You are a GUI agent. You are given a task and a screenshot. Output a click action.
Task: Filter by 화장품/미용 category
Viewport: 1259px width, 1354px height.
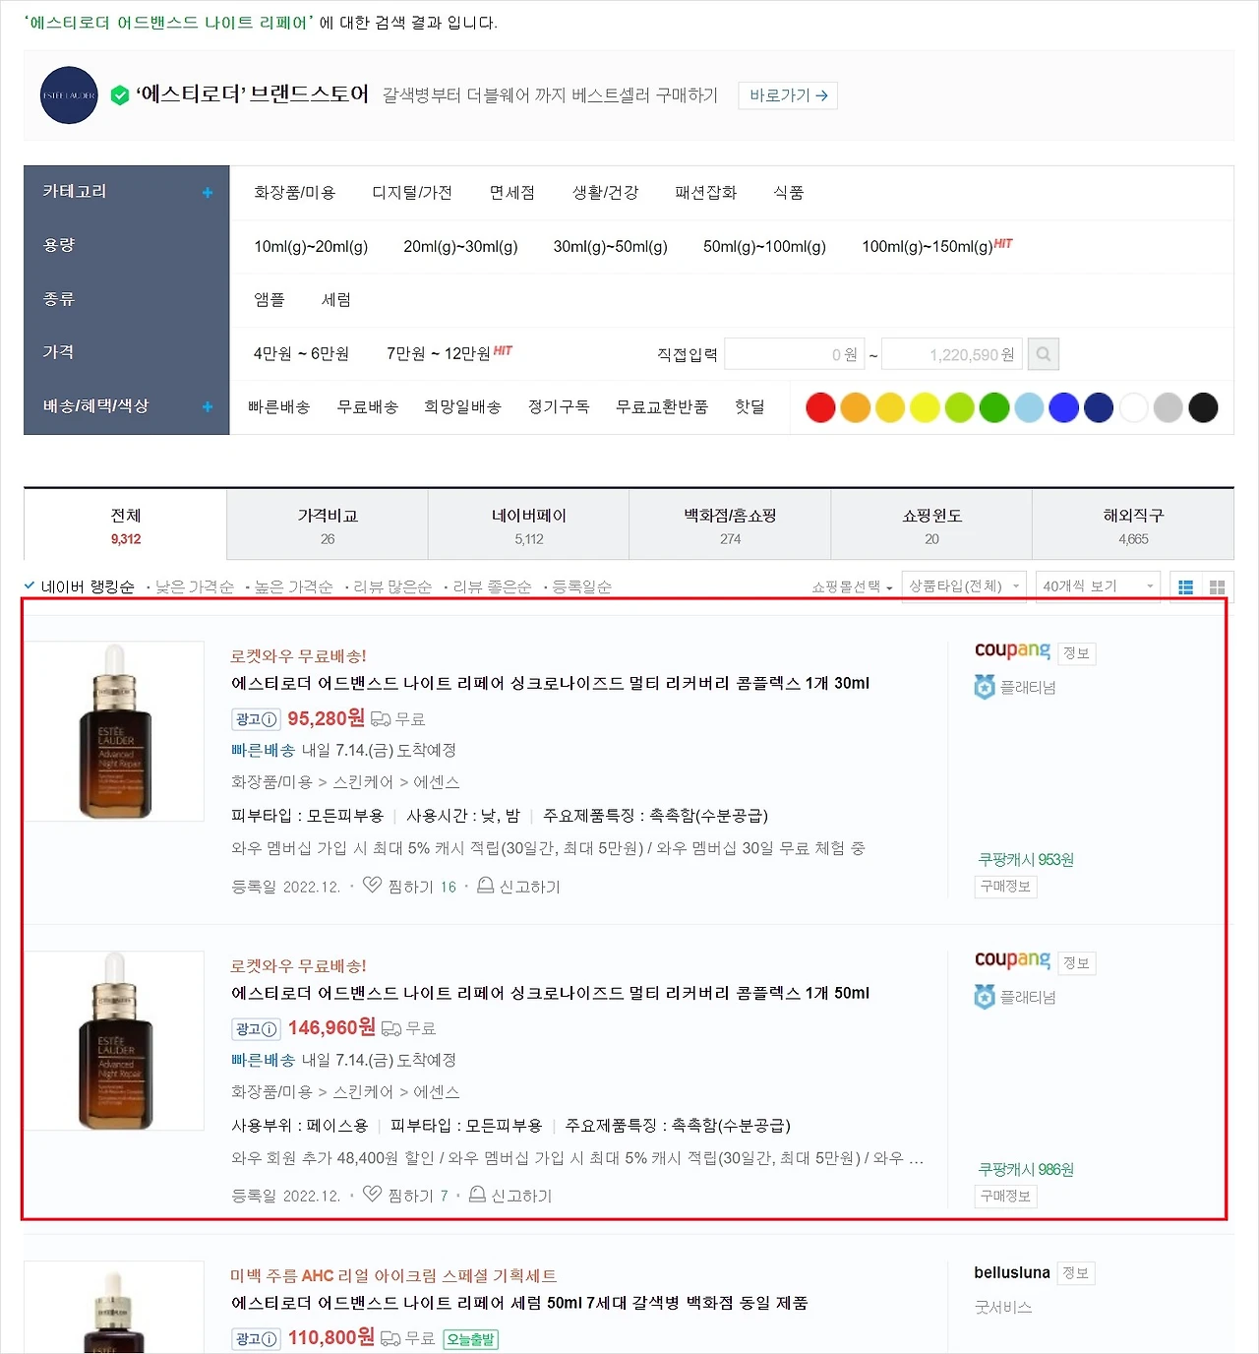coord(295,193)
